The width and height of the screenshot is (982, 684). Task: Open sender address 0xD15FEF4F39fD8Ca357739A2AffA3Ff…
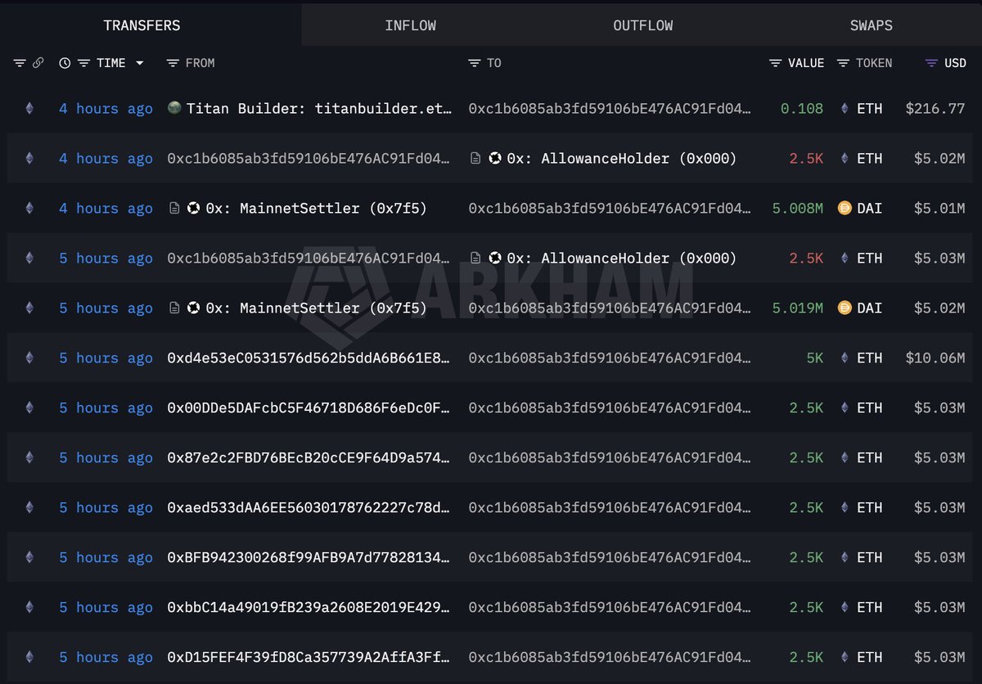pos(309,658)
